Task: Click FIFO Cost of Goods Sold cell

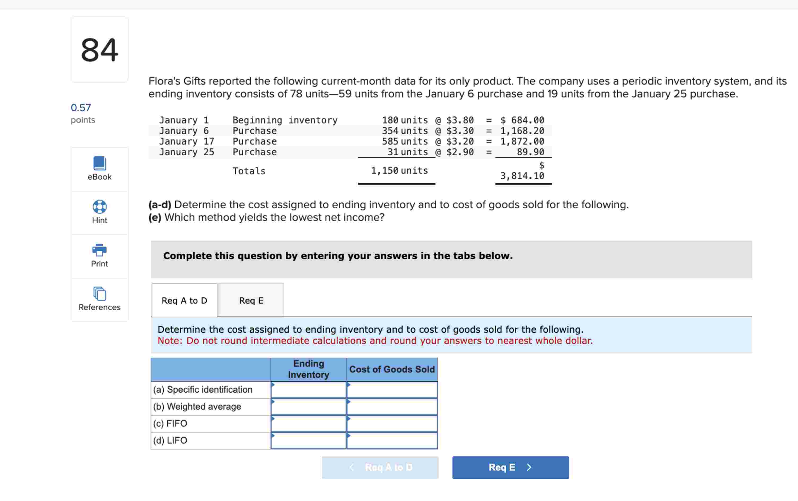Action: pyautogui.click(x=392, y=424)
